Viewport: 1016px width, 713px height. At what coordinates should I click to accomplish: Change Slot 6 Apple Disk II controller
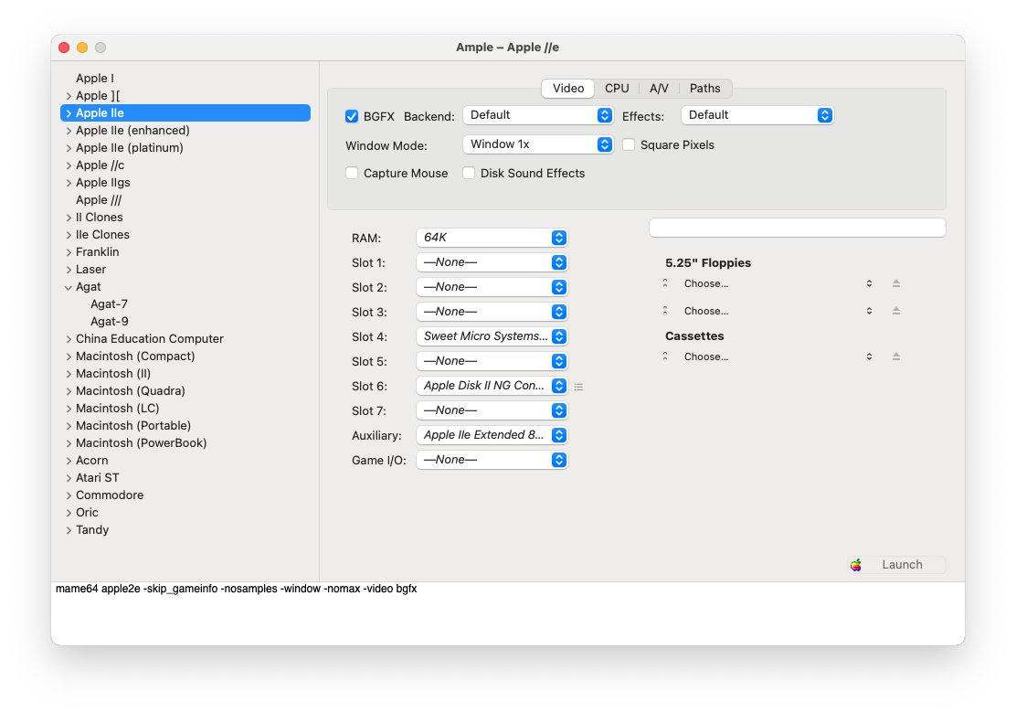click(x=492, y=386)
